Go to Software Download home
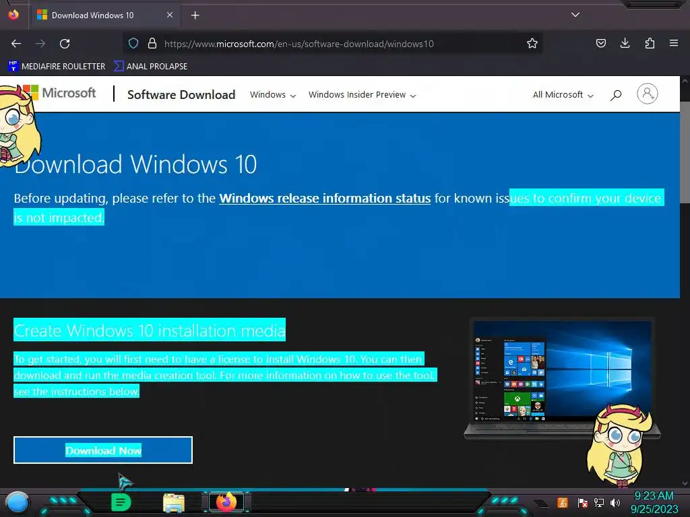The width and height of the screenshot is (690, 517). (181, 94)
